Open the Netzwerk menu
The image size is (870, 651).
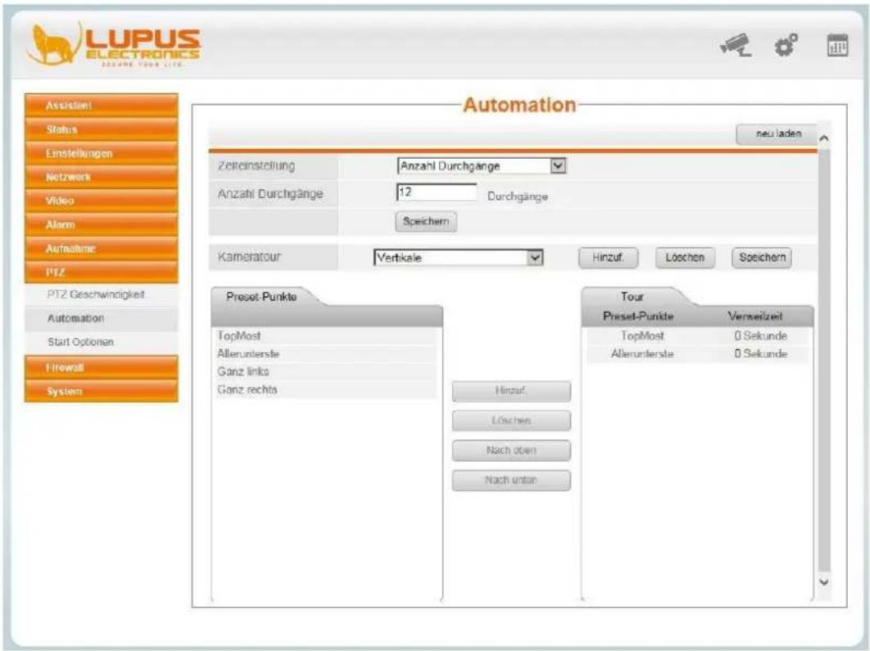[102, 177]
